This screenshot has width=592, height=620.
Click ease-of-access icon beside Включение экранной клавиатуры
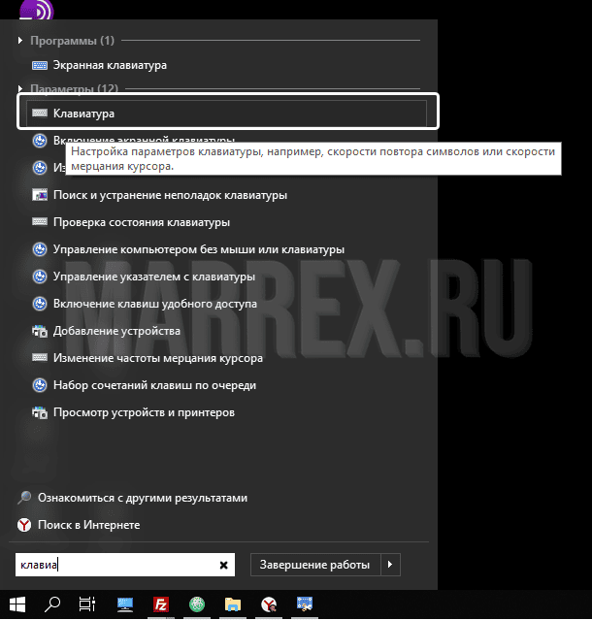tap(40, 141)
